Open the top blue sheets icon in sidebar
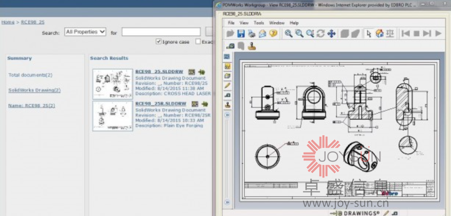Image resolution: width=451 pixels, height=216 pixels. (227, 57)
